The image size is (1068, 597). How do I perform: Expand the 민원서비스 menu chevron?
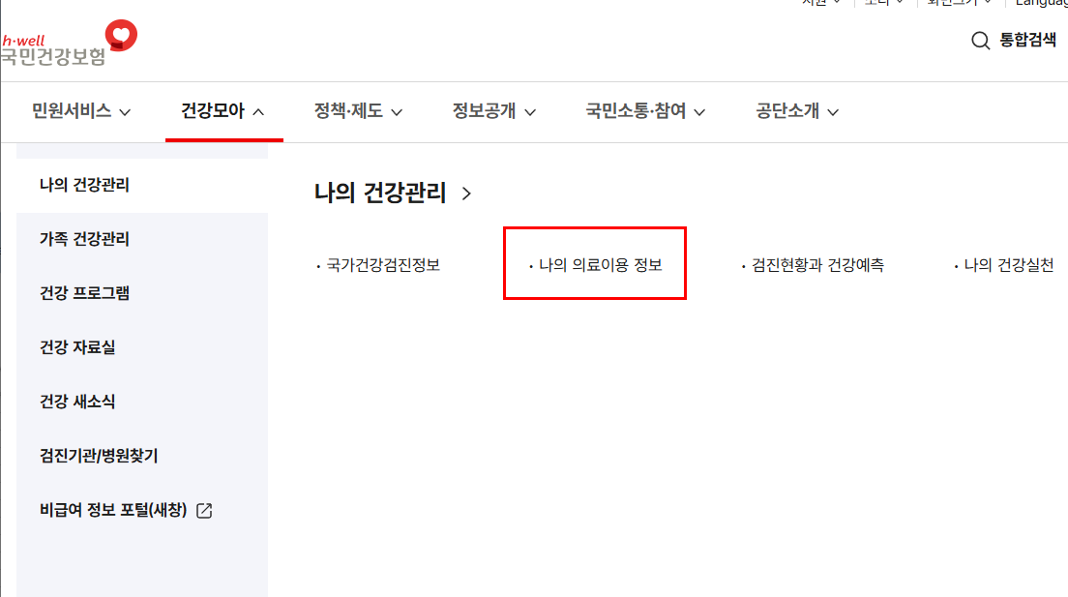click(x=126, y=112)
